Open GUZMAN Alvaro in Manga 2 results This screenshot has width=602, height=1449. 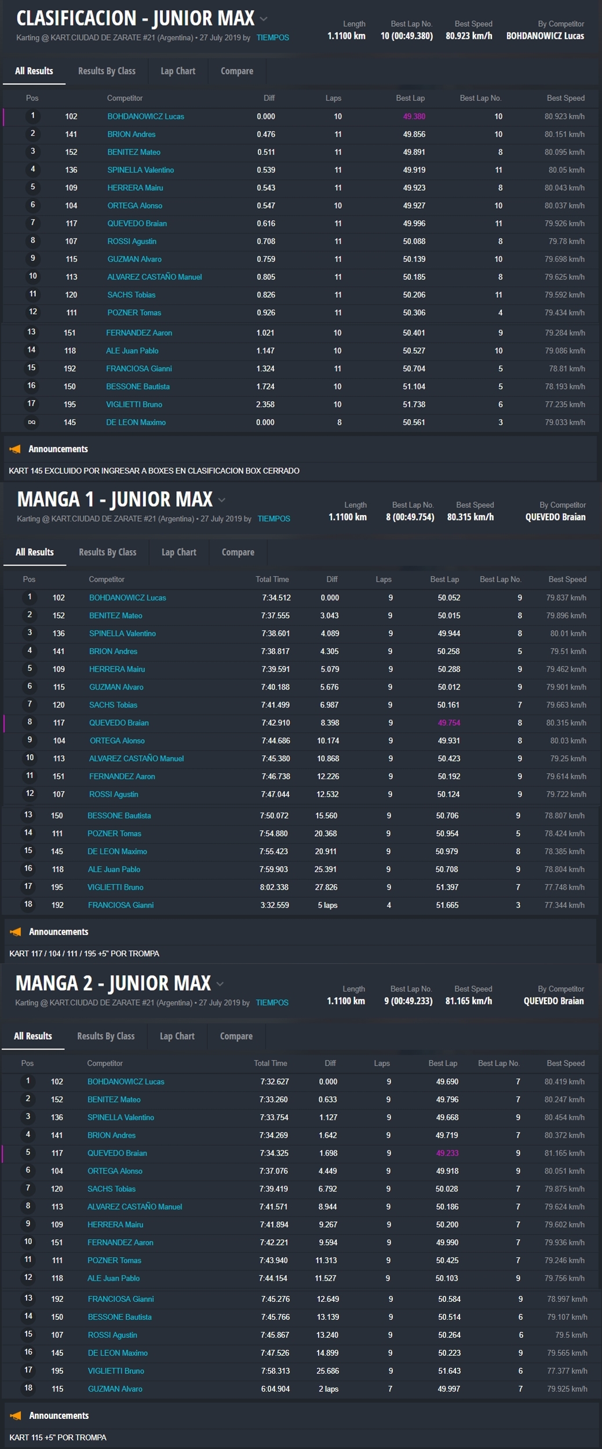115,1389
